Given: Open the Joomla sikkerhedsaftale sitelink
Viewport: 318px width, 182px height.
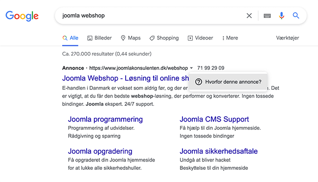Looking at the screenshot, I should pyautogui.click(x=219, y=151).
